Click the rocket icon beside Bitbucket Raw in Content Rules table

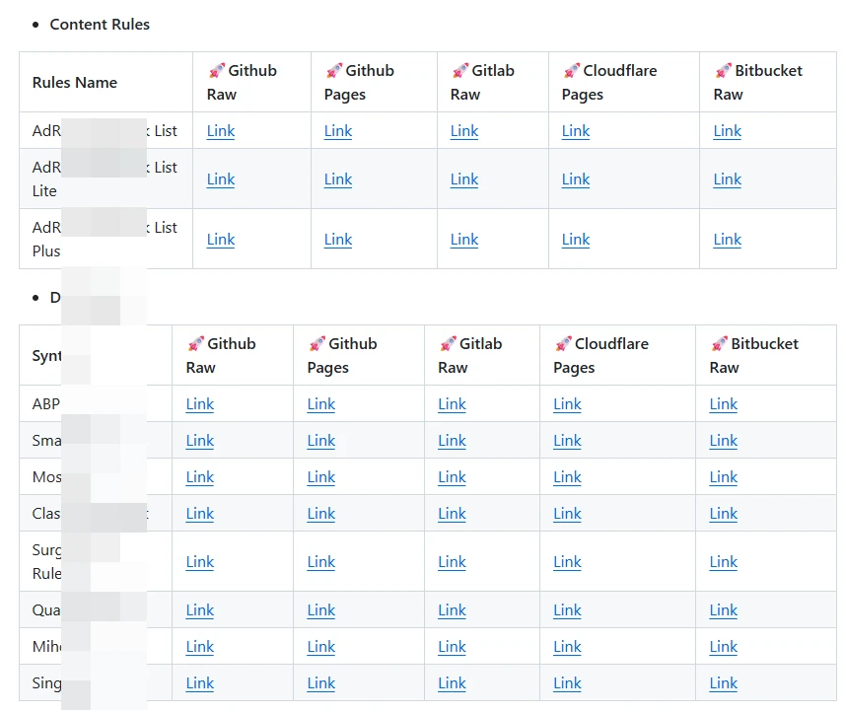[x=723, y=71]
